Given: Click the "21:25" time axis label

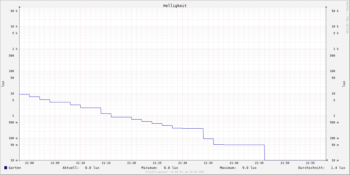Looking at the screenshot, I should point(157,163).
